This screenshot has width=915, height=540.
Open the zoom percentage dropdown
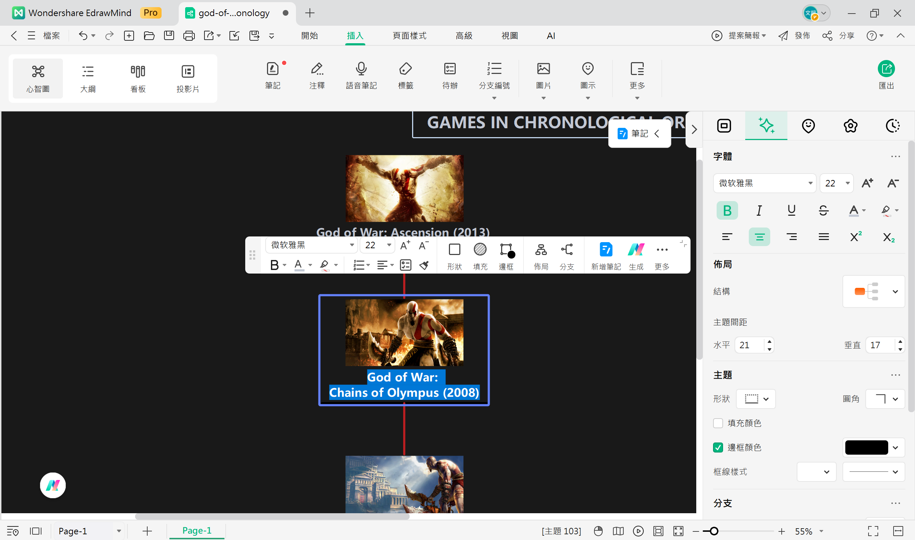tap(821, 531)
